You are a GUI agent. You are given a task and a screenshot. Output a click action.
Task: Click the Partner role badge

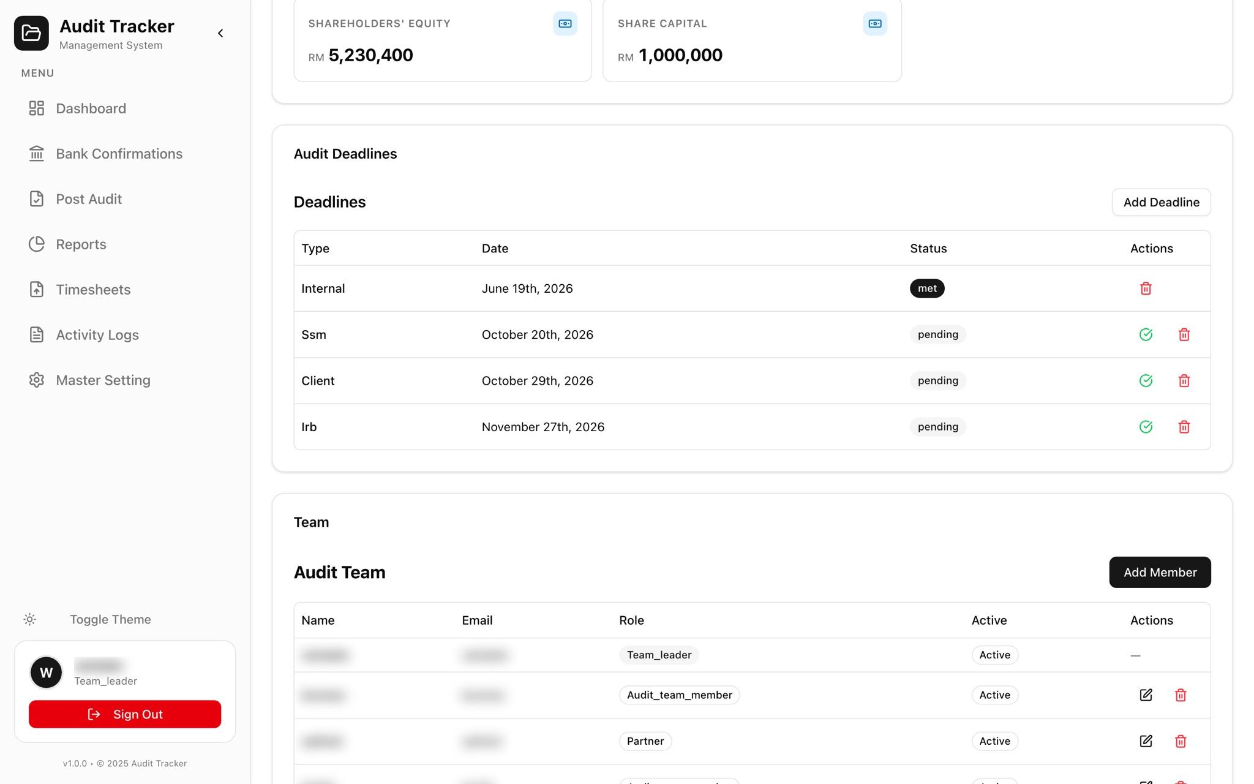click(645, 741)
